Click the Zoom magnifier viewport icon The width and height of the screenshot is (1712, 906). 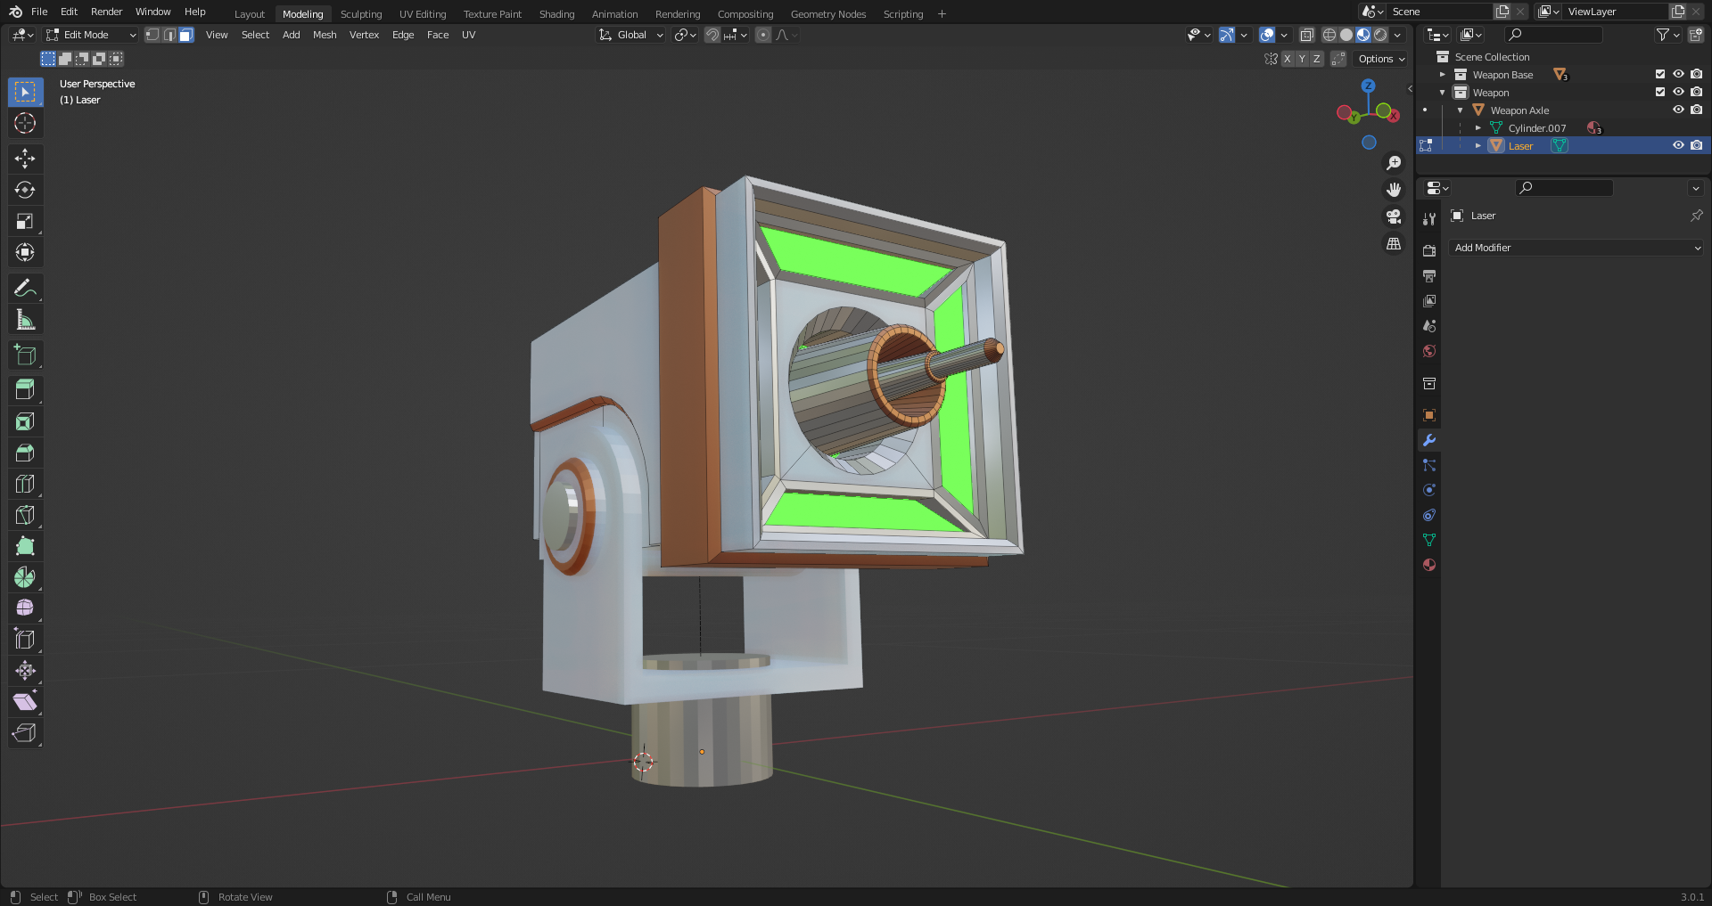coord(1394,163)
